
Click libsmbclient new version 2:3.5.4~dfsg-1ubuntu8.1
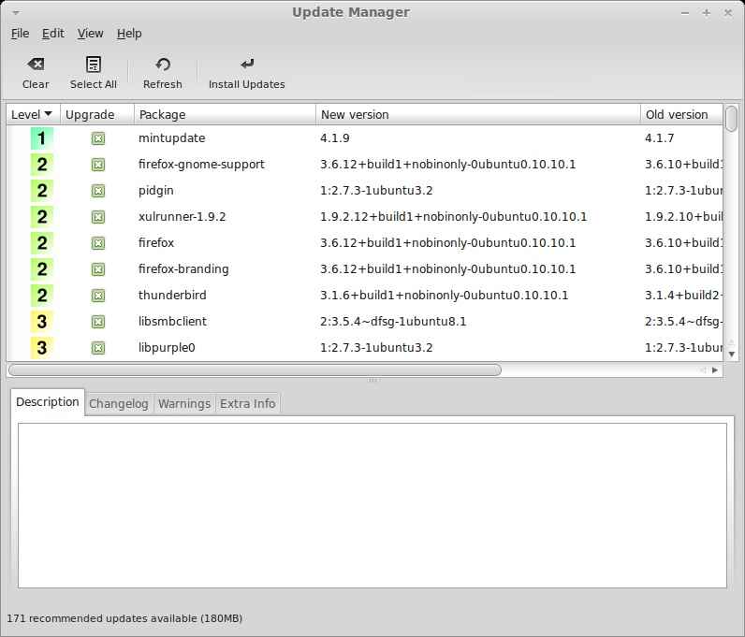[x=393, y=321]
